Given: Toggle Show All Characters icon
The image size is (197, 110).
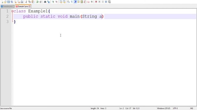Looking at the screenshot, I should [x=72, y=2].
